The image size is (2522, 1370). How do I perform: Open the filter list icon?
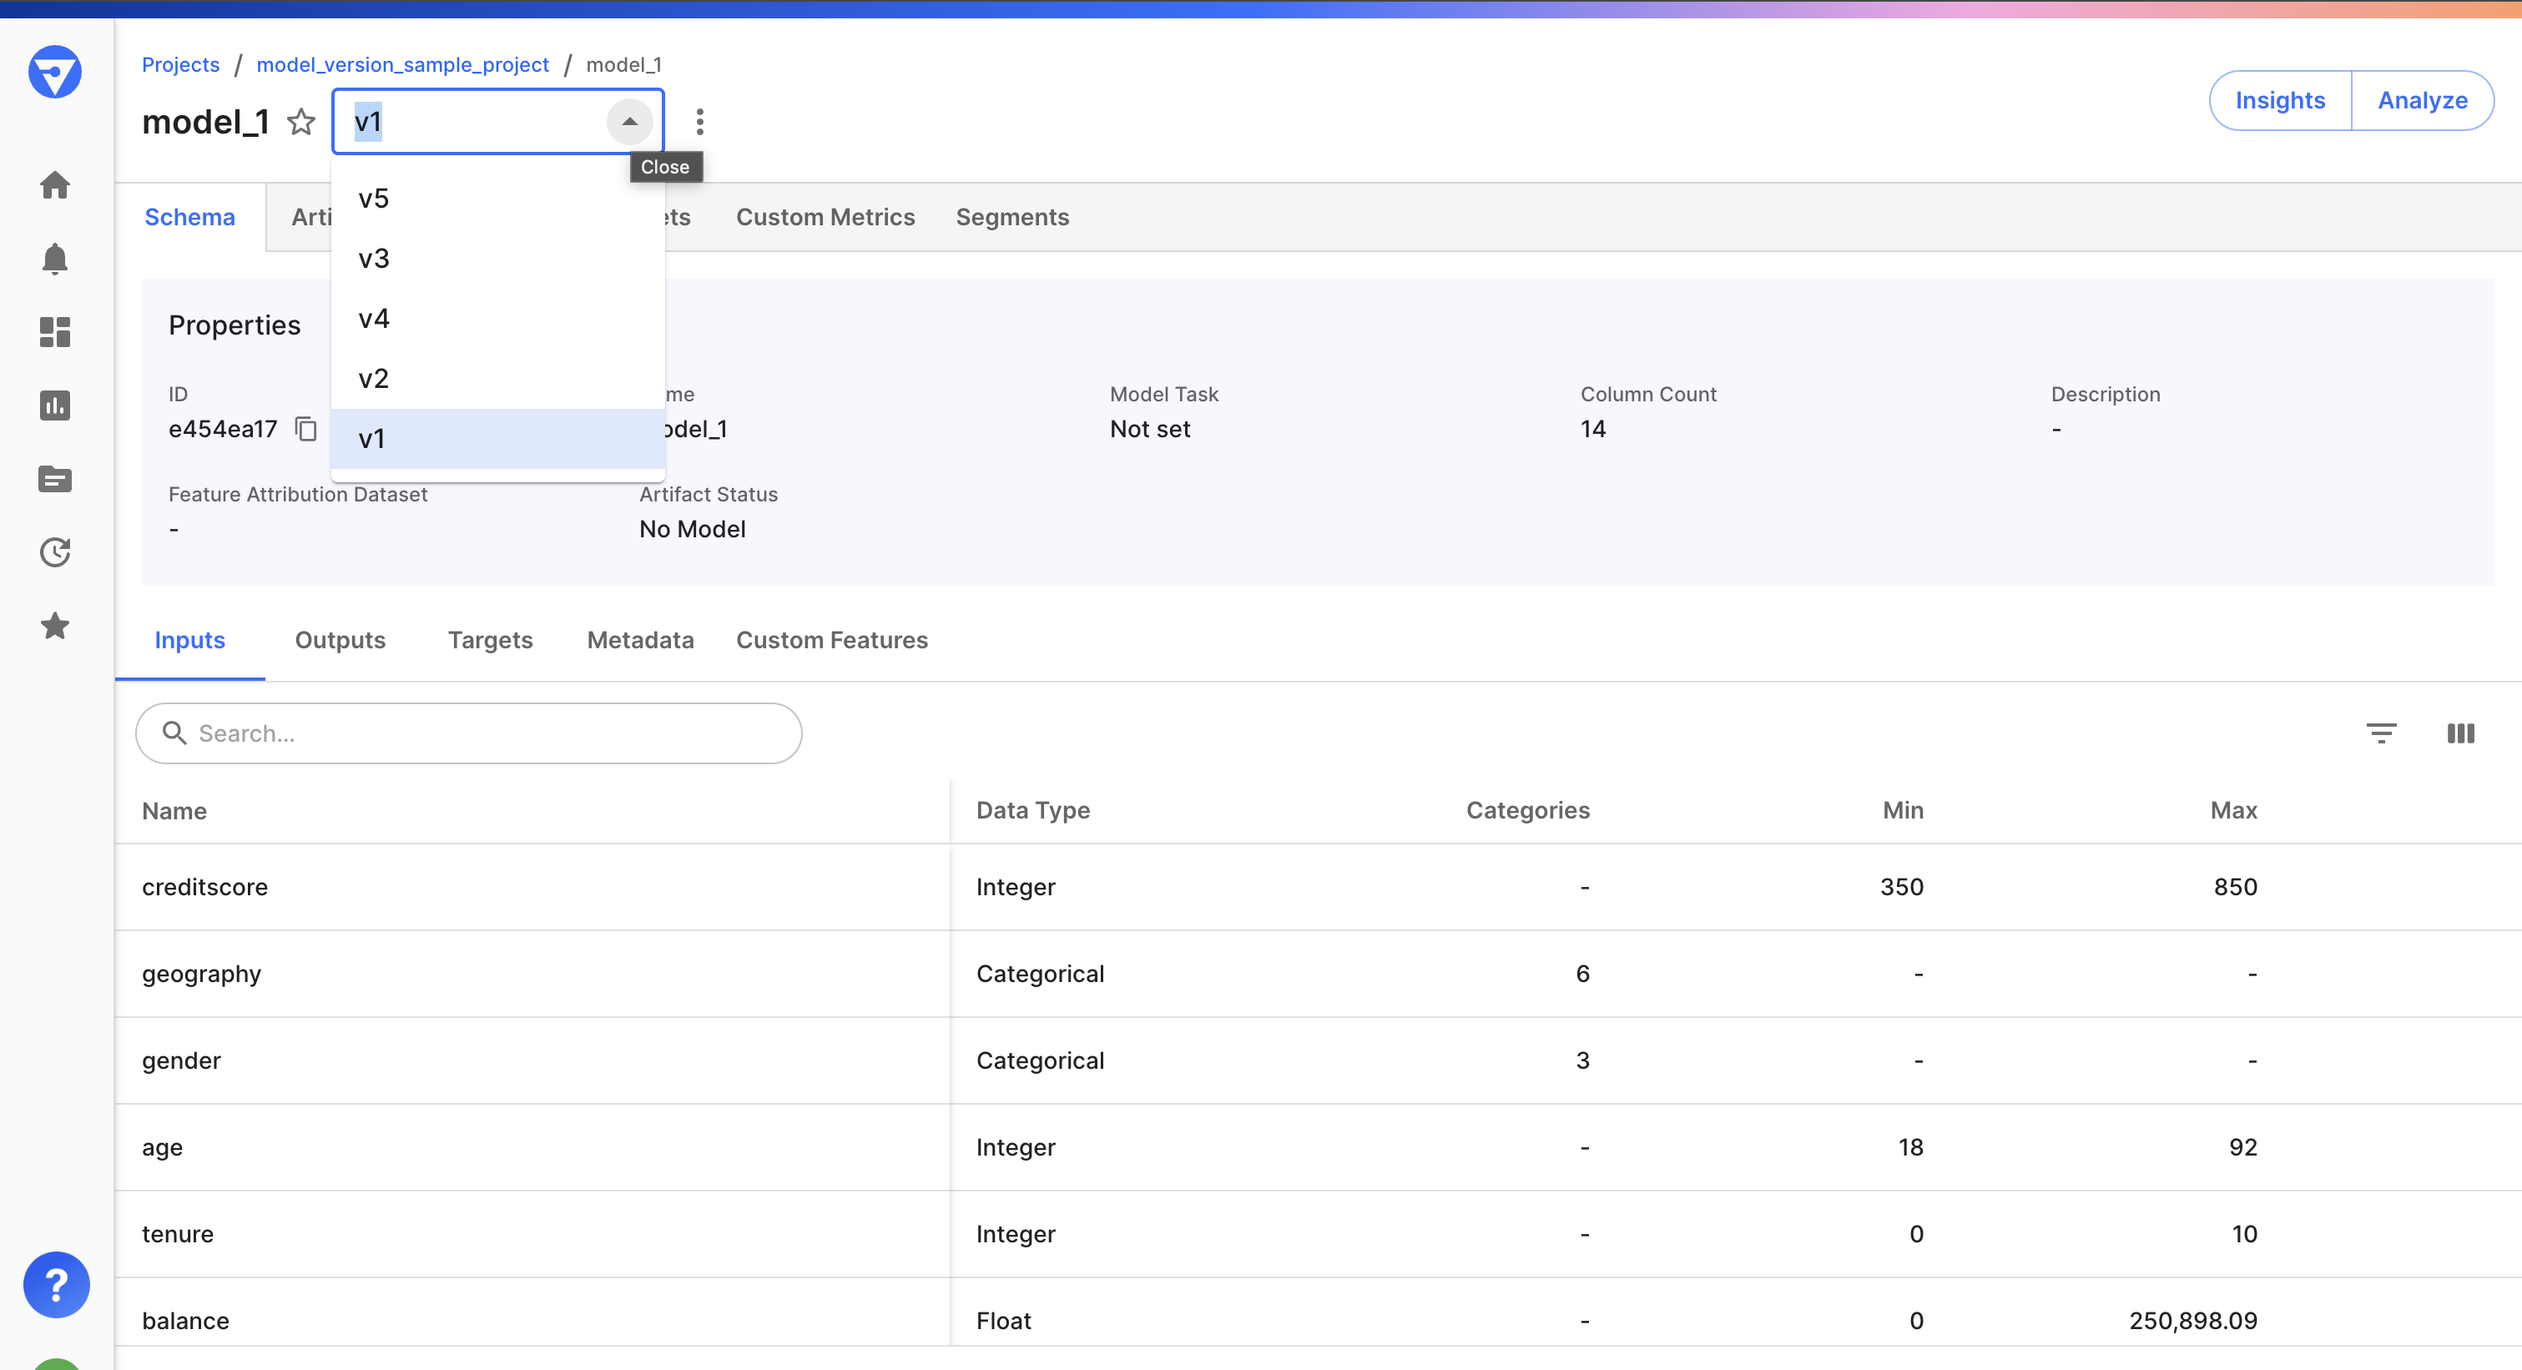tap(2381, 733)
